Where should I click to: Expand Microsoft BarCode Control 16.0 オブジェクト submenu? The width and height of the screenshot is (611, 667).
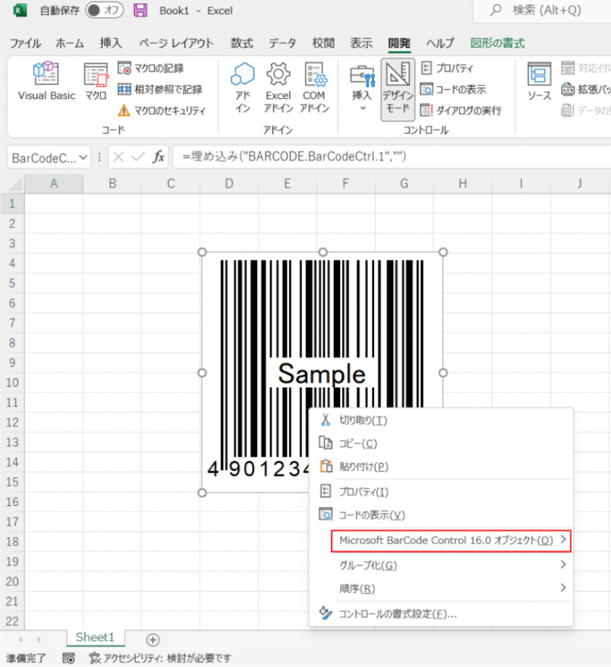click(451, 540)
